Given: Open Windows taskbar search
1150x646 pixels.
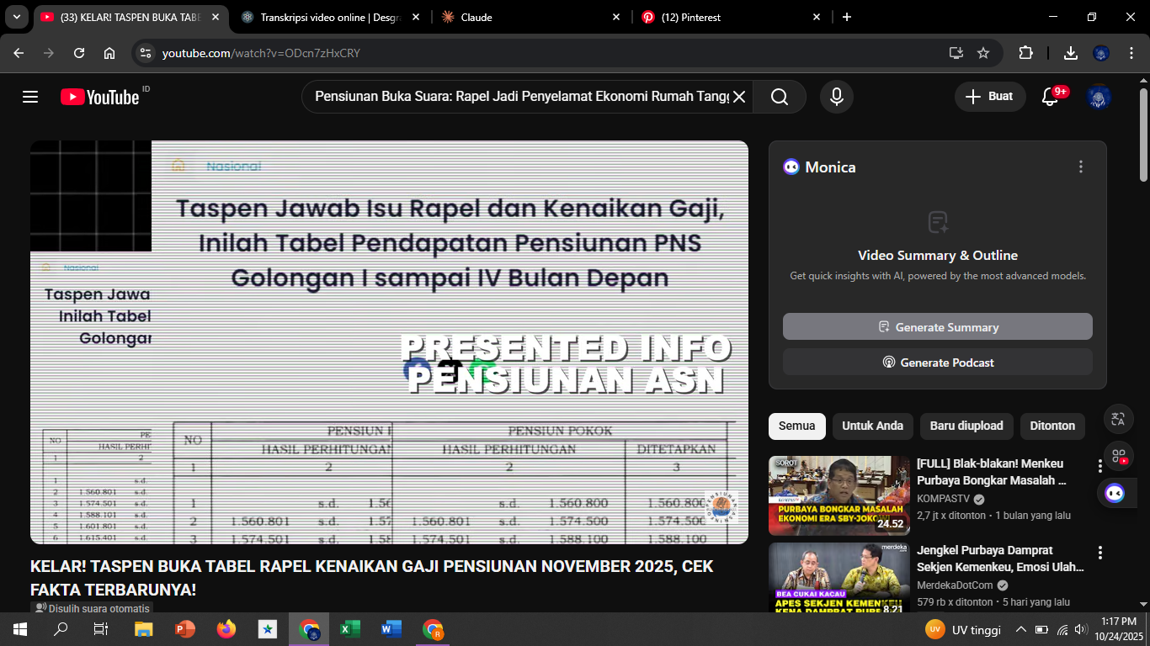Looking at the screenshot, I should coord(61,629).
